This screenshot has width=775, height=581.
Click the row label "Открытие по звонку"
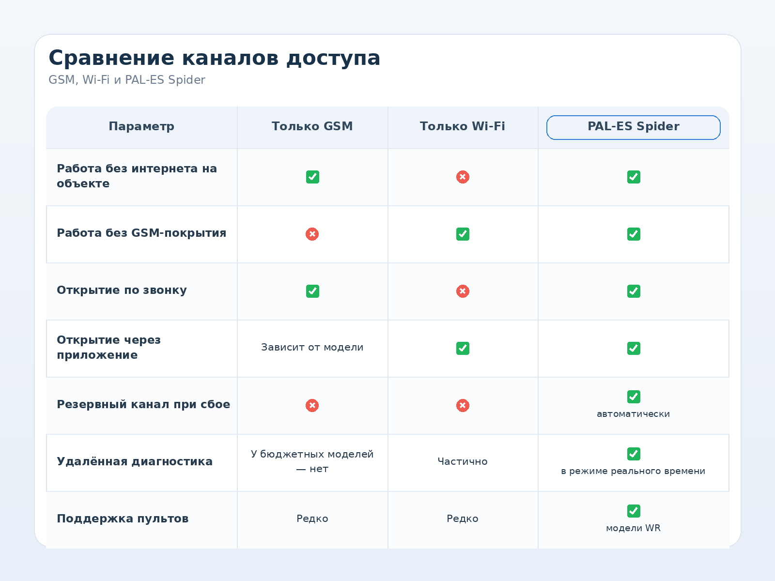click(x=122, y=290)
